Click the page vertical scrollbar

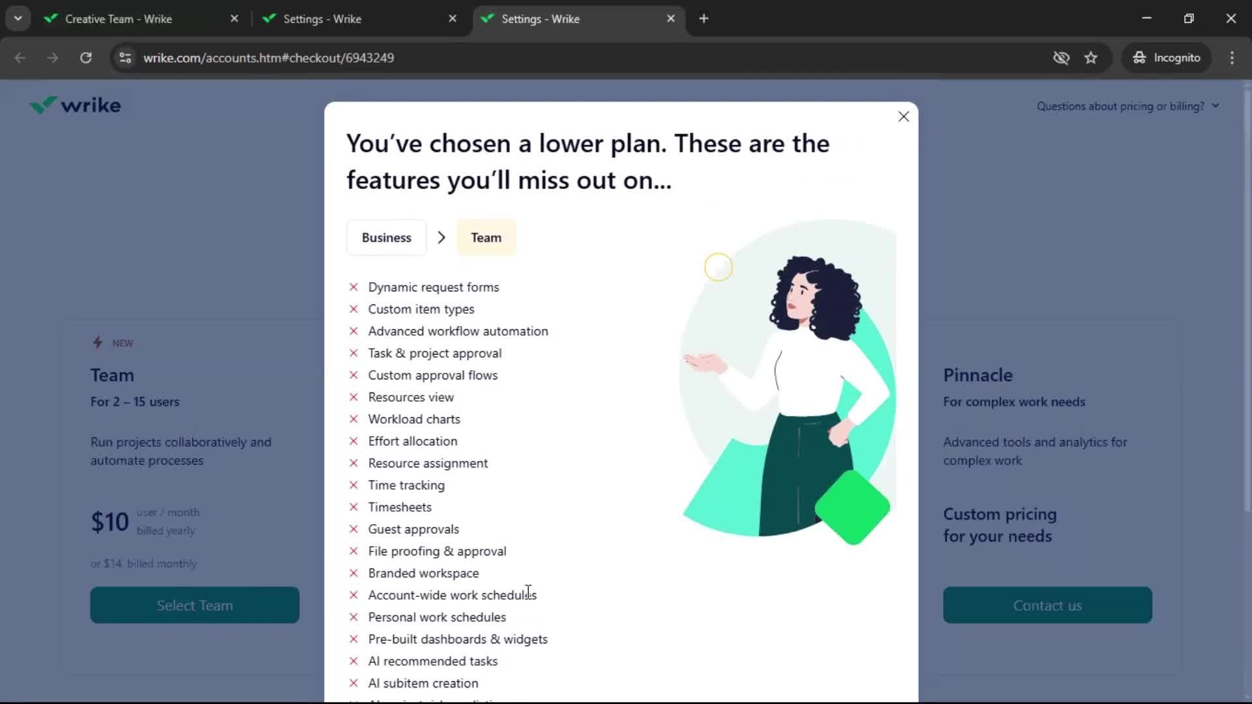point(1247,300)
